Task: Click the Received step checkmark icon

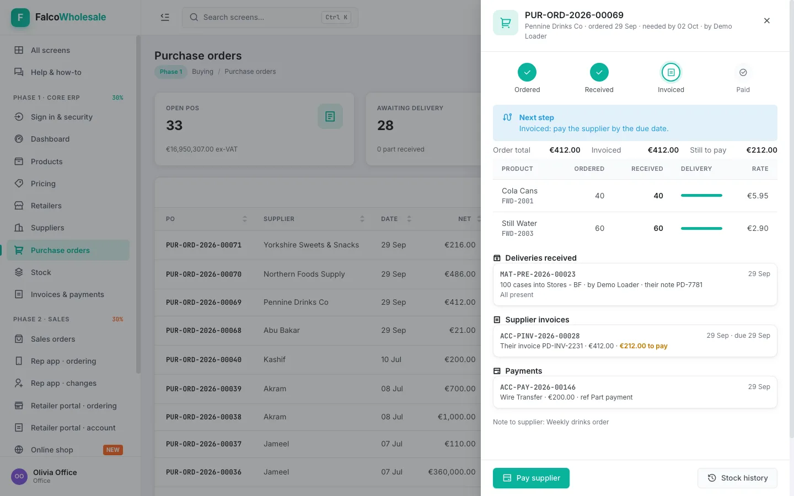Action: (599, 72)
